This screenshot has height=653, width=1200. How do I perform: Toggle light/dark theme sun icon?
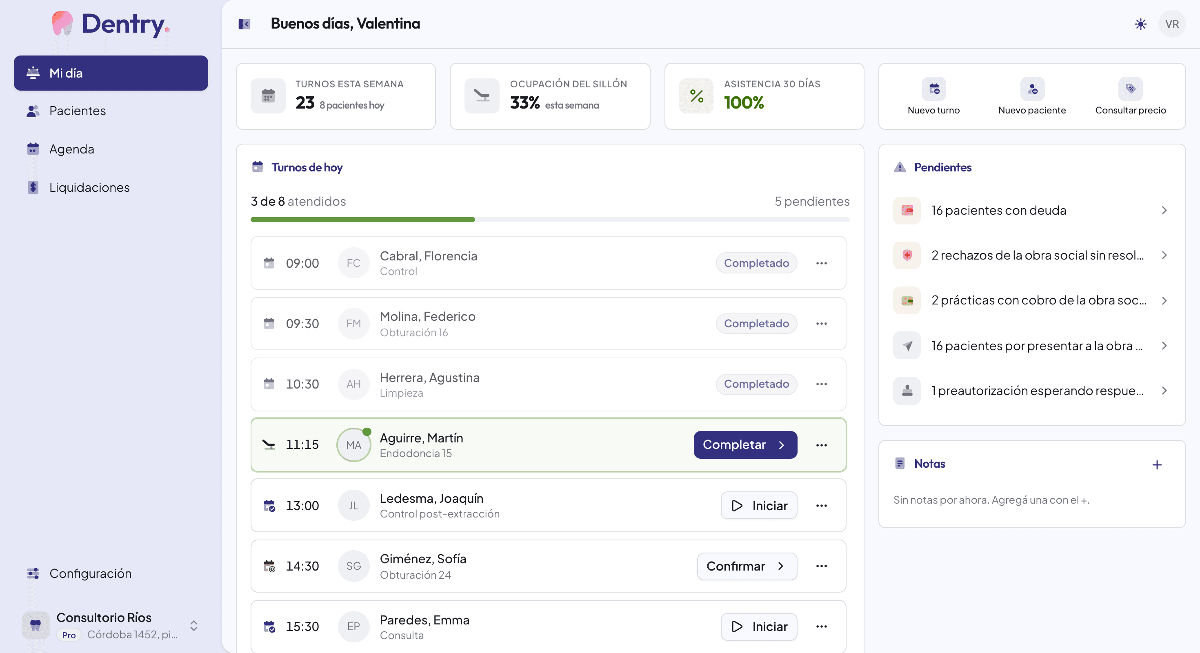pos(1140,24)
